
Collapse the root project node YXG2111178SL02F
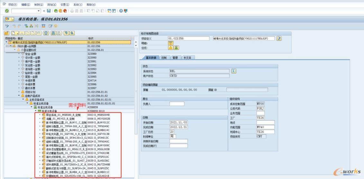click(6, 42)
